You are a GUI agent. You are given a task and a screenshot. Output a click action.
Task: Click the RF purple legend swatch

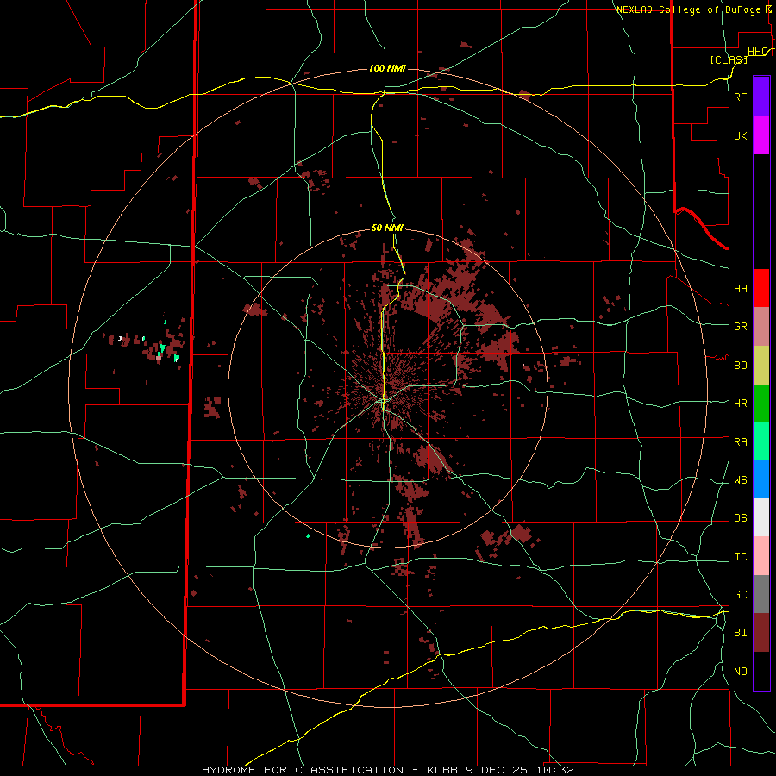[x=761, y=97]
